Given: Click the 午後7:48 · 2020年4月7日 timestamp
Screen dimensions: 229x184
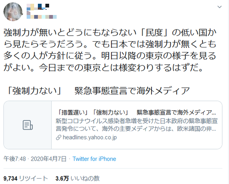Looking at the screenshot, I should coord(35,159).
